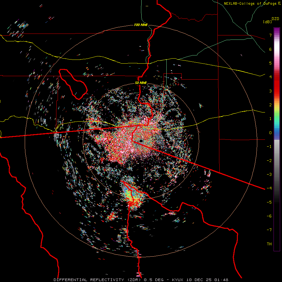The image size is (282, 282).
Task: Click the -6 value on color scale
Action: point(269,216)
